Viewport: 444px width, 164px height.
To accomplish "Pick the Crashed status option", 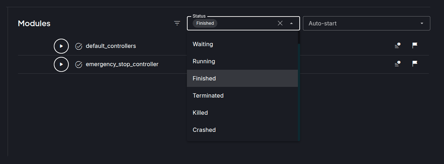I will 242,130.
